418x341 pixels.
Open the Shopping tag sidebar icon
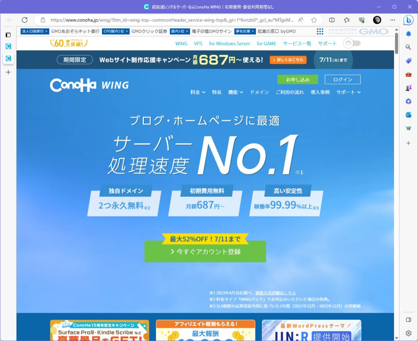click(x=408, y=60)
